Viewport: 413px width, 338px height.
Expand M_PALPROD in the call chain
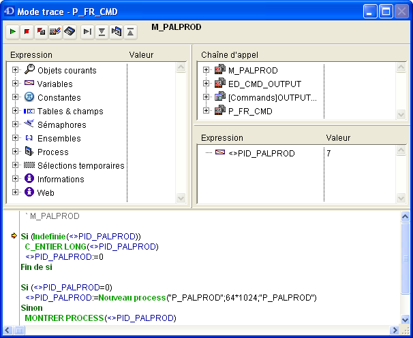coord(206,70)
